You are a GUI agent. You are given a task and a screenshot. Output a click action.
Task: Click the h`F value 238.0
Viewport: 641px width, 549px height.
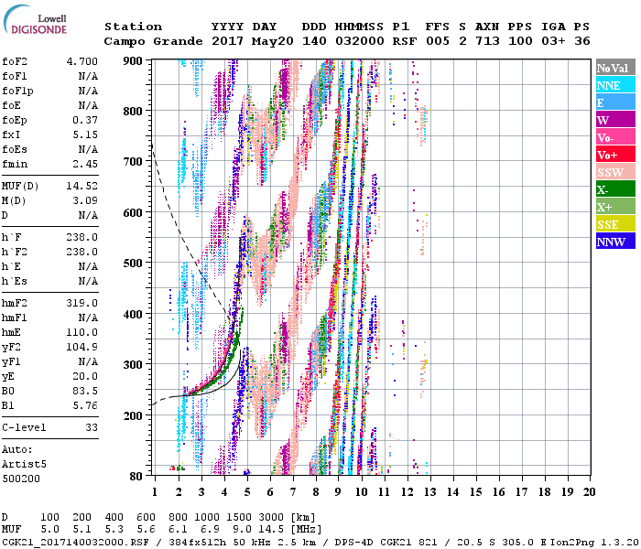point(82,237)
